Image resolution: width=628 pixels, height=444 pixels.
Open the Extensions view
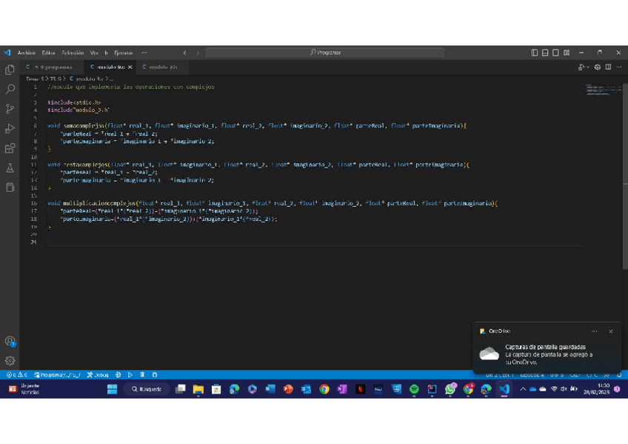pos(10,149)
